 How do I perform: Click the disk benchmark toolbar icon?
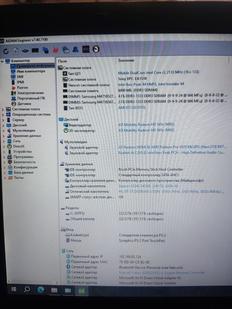pos(25,51)
